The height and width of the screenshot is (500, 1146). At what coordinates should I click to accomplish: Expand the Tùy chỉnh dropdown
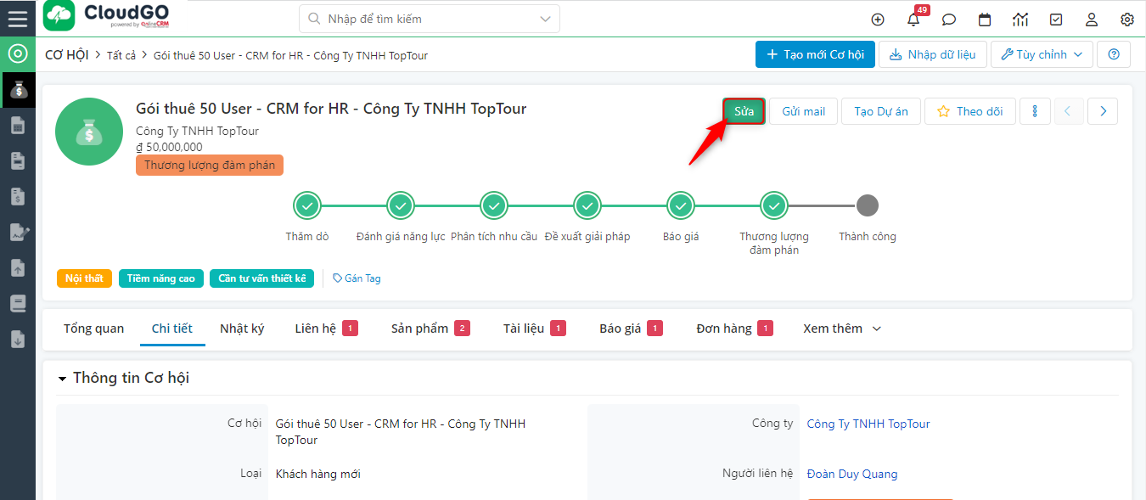[1042, 54]
